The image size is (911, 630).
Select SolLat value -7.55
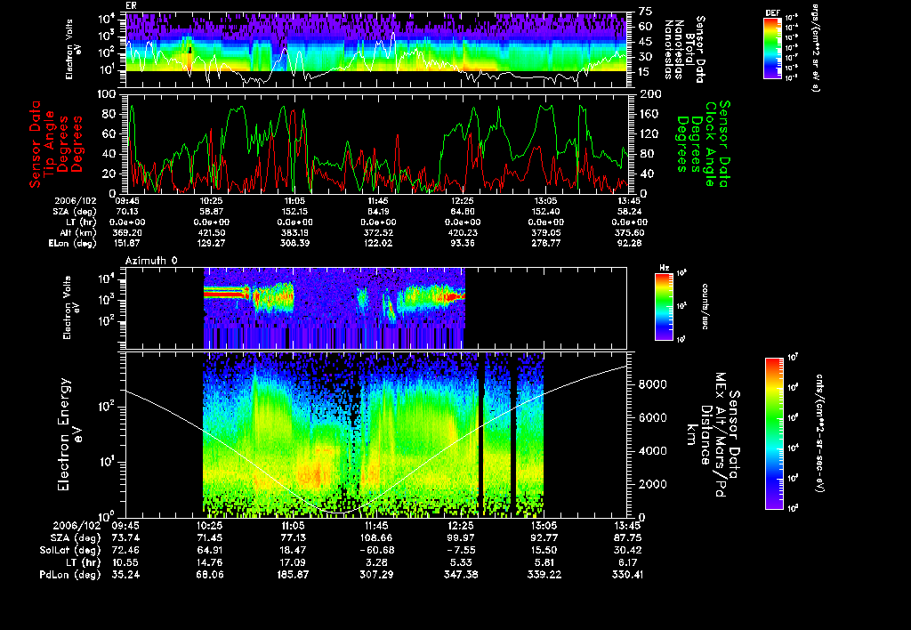pos(461,550)
